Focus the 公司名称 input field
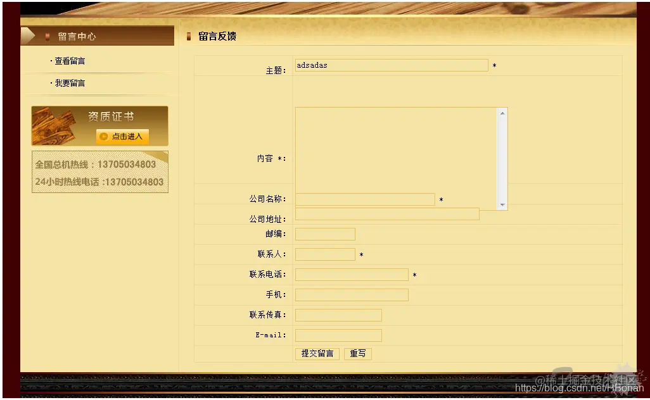The width and height of the screenshot is (650, 400). (x=365, y=199)
